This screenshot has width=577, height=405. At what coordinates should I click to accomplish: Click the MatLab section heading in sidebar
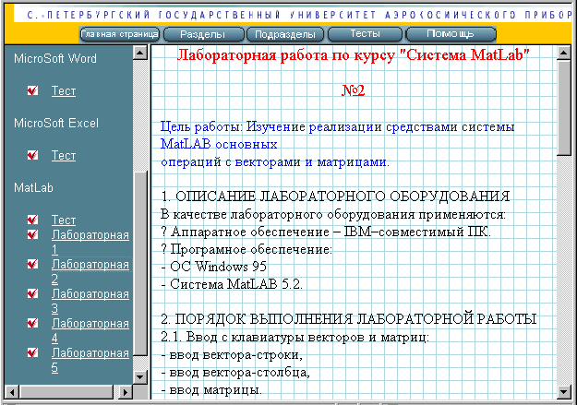tap(33, 187)
